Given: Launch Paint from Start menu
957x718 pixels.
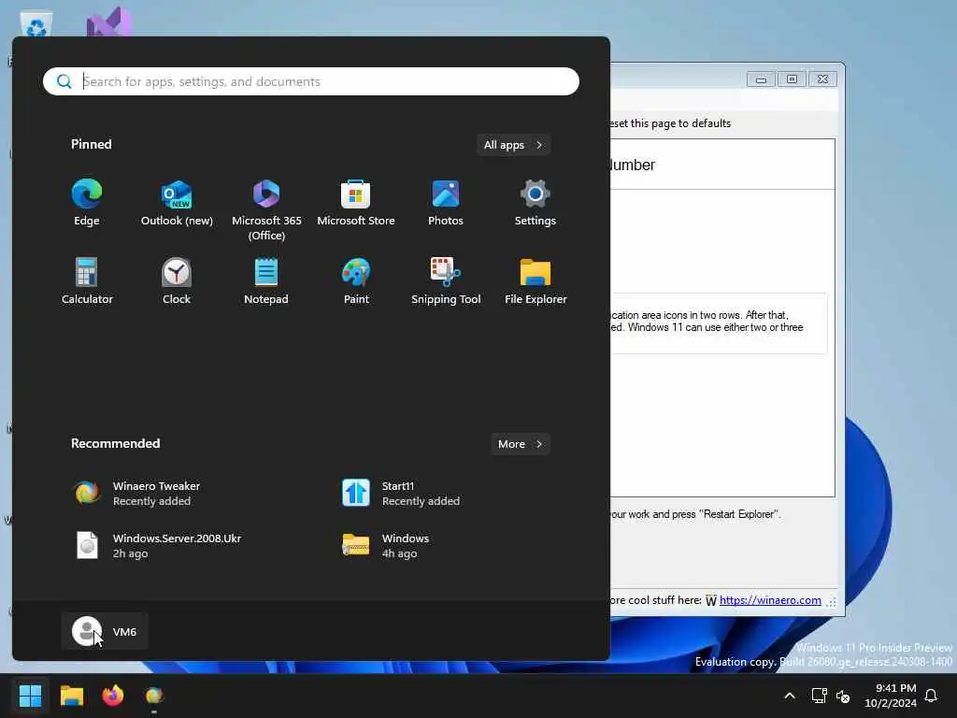Looking at the screenshot, I should [356, 281].
